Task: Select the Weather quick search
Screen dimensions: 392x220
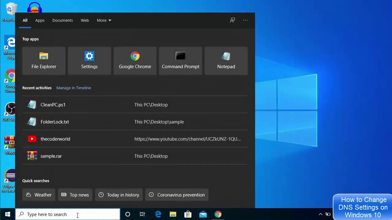Action: coord(39,195)
